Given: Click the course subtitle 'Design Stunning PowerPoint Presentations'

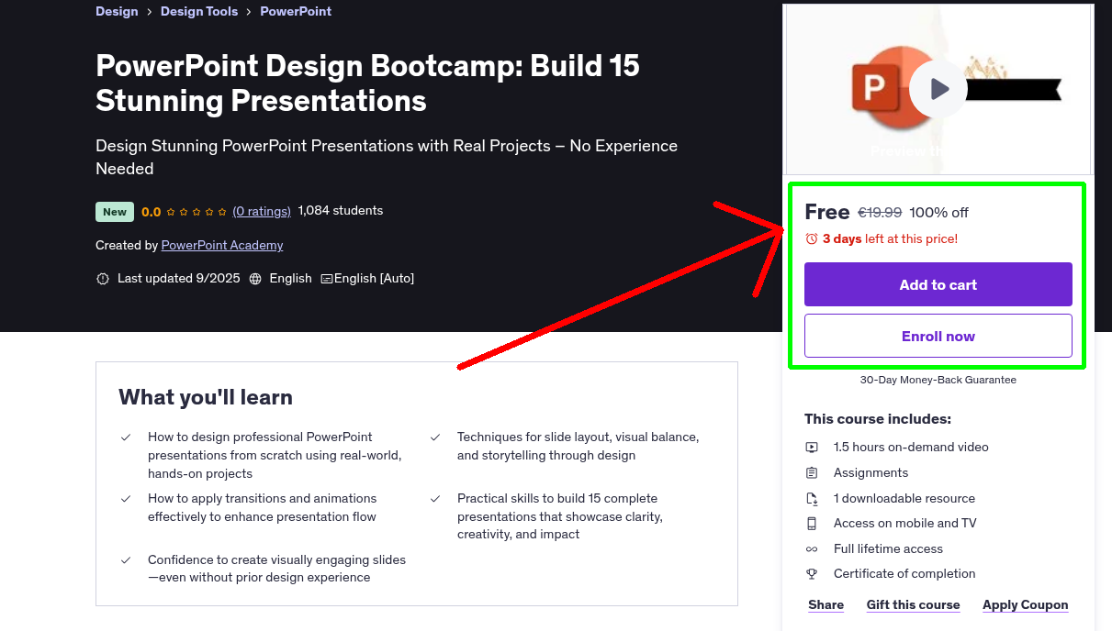Looking at the screenshot, I should click(x=387, y=157).
